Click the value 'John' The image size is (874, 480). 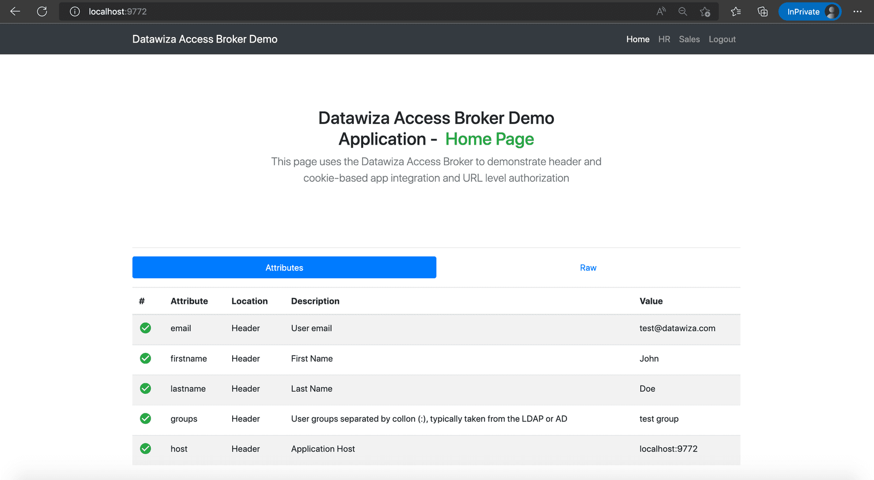[x=649, y=358]
